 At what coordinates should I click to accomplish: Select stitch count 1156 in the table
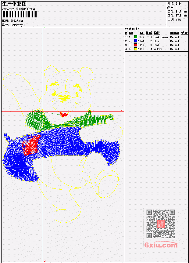(141, 49)
